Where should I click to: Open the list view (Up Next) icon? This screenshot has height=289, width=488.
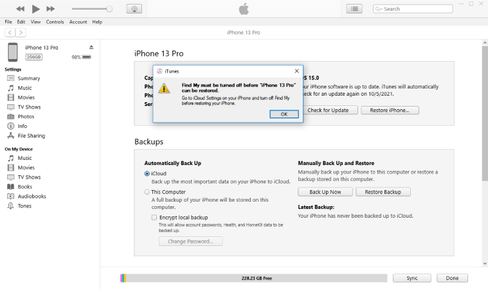click(354, 9)
